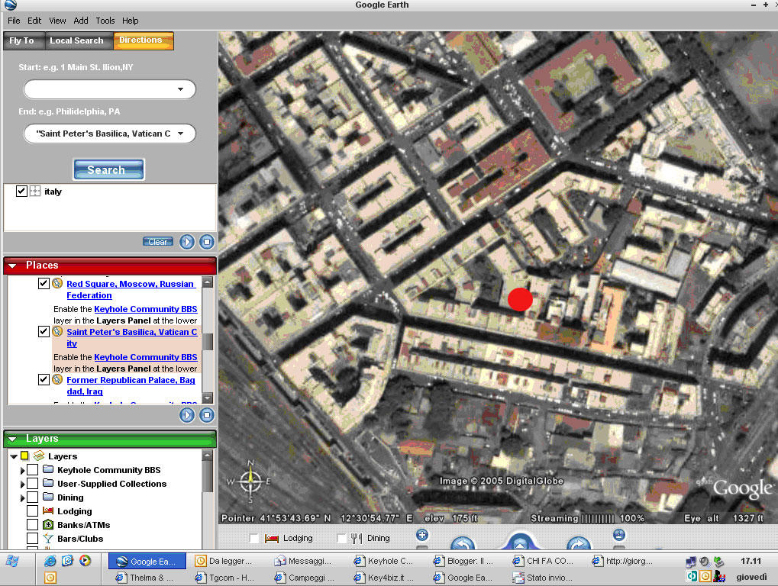
Task: Stop the Places tour
Action: (x=207, y=415)
